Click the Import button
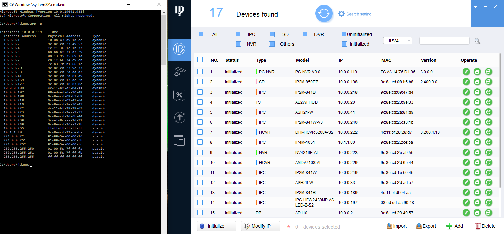This screenshot has height=234, width=504. (396, 226)
